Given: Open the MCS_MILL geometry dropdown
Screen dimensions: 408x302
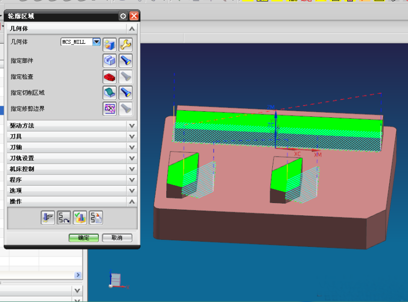Looking at the screenshot, I should click(96, 42).
